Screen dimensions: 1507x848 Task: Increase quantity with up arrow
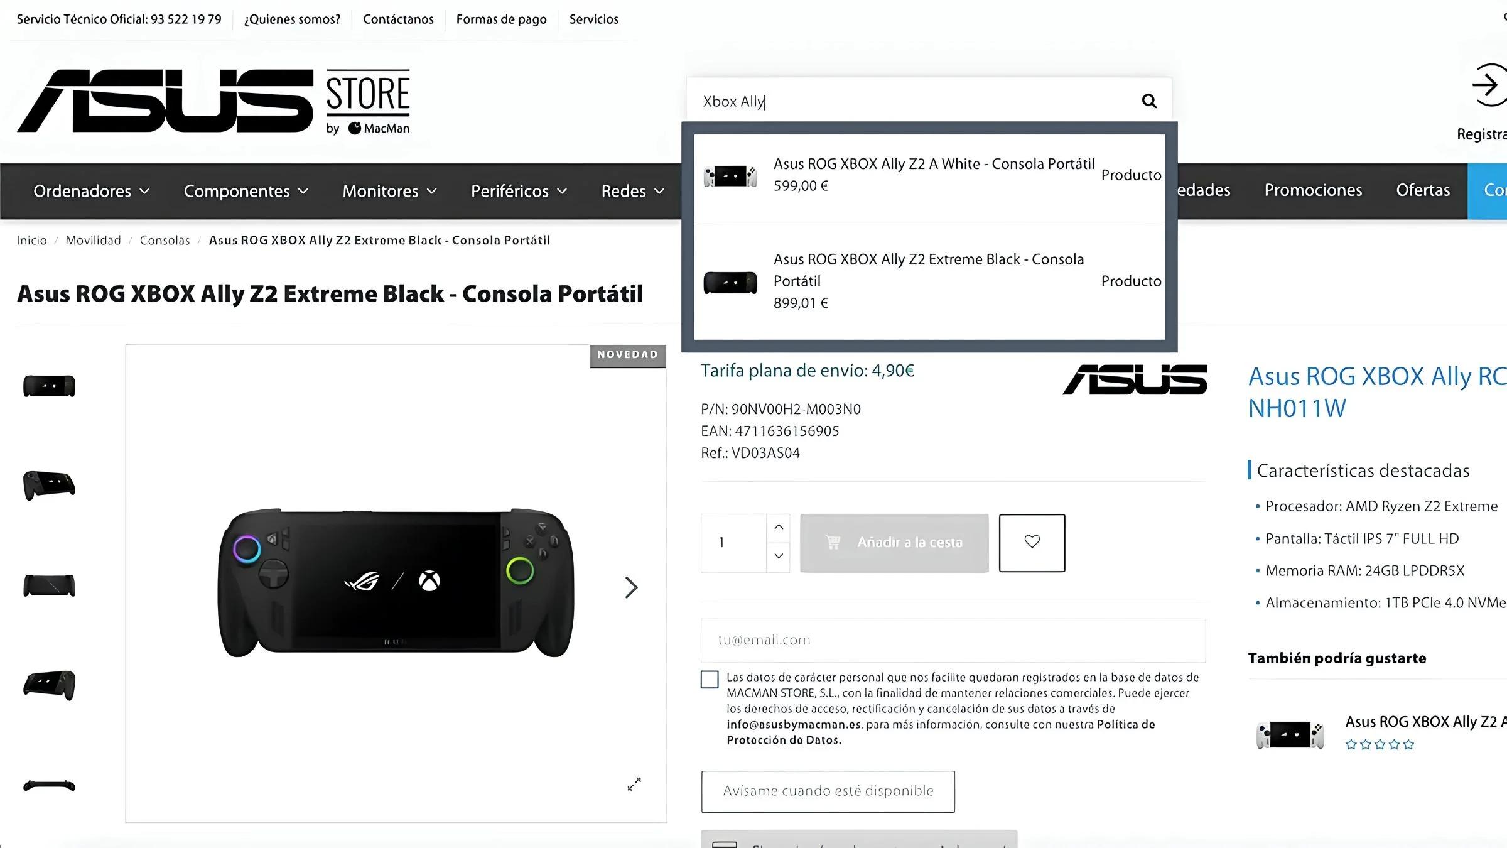[779, 528]
